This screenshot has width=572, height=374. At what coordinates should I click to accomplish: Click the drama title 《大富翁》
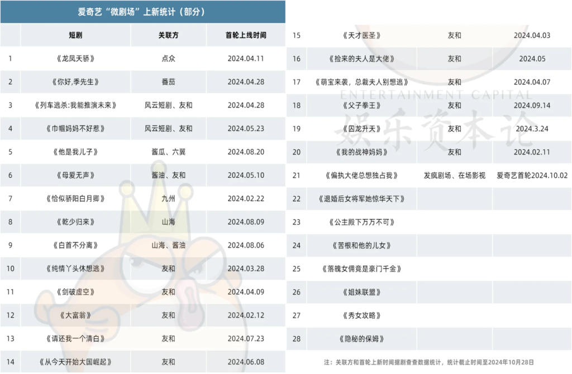[75, 315]
